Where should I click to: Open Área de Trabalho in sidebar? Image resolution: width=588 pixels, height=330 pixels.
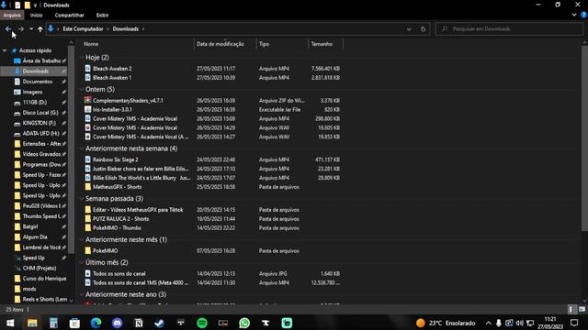(x=41, y=60)
